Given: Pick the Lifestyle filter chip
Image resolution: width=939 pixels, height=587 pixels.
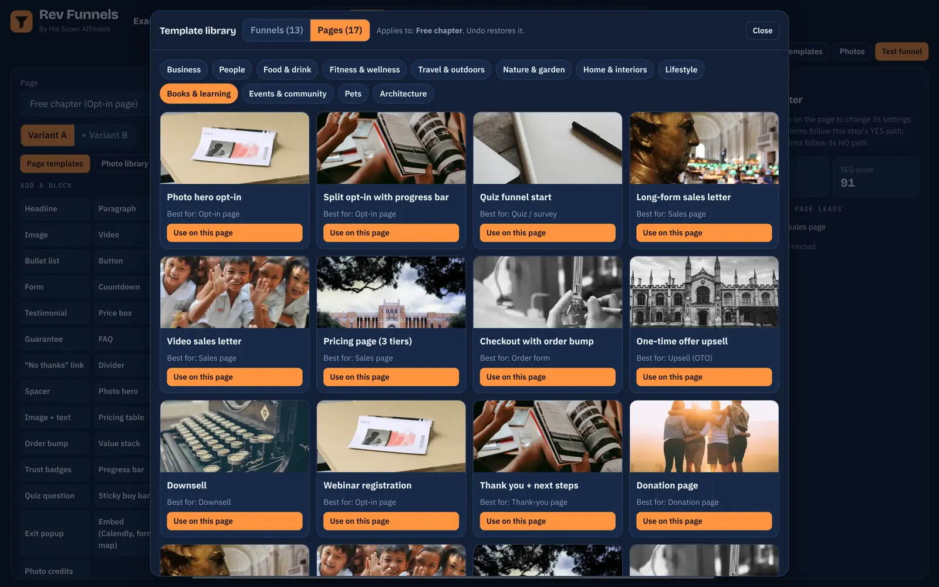Looking at the screenshot, I should click(681, 69).
